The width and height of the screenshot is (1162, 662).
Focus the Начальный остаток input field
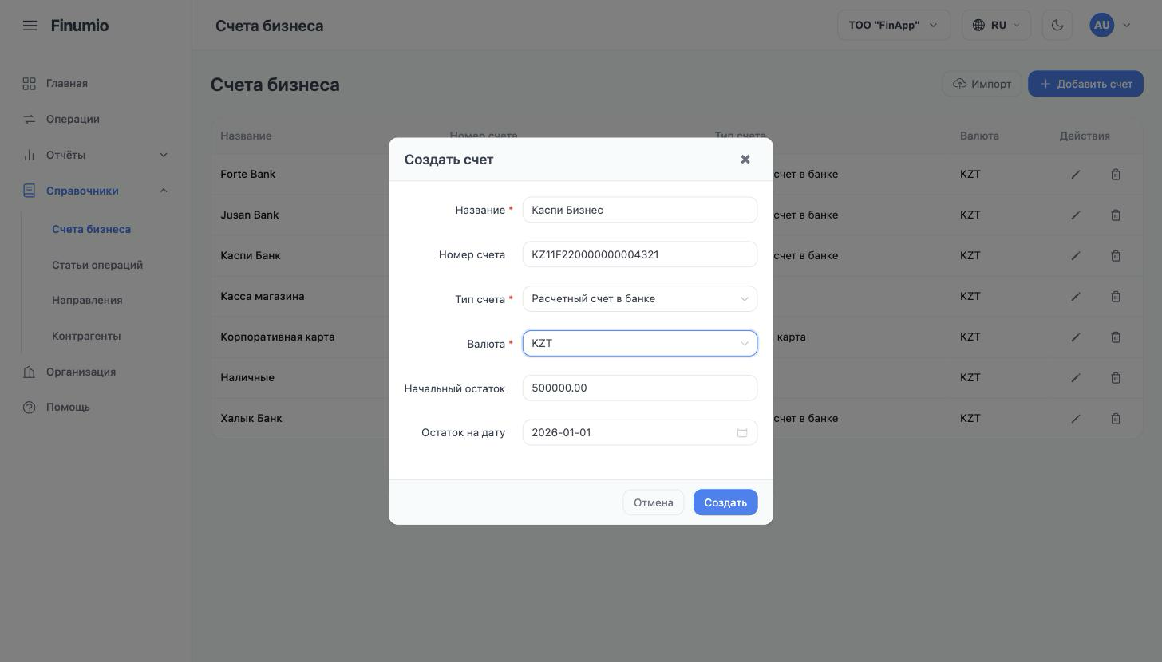click(640, 388)
